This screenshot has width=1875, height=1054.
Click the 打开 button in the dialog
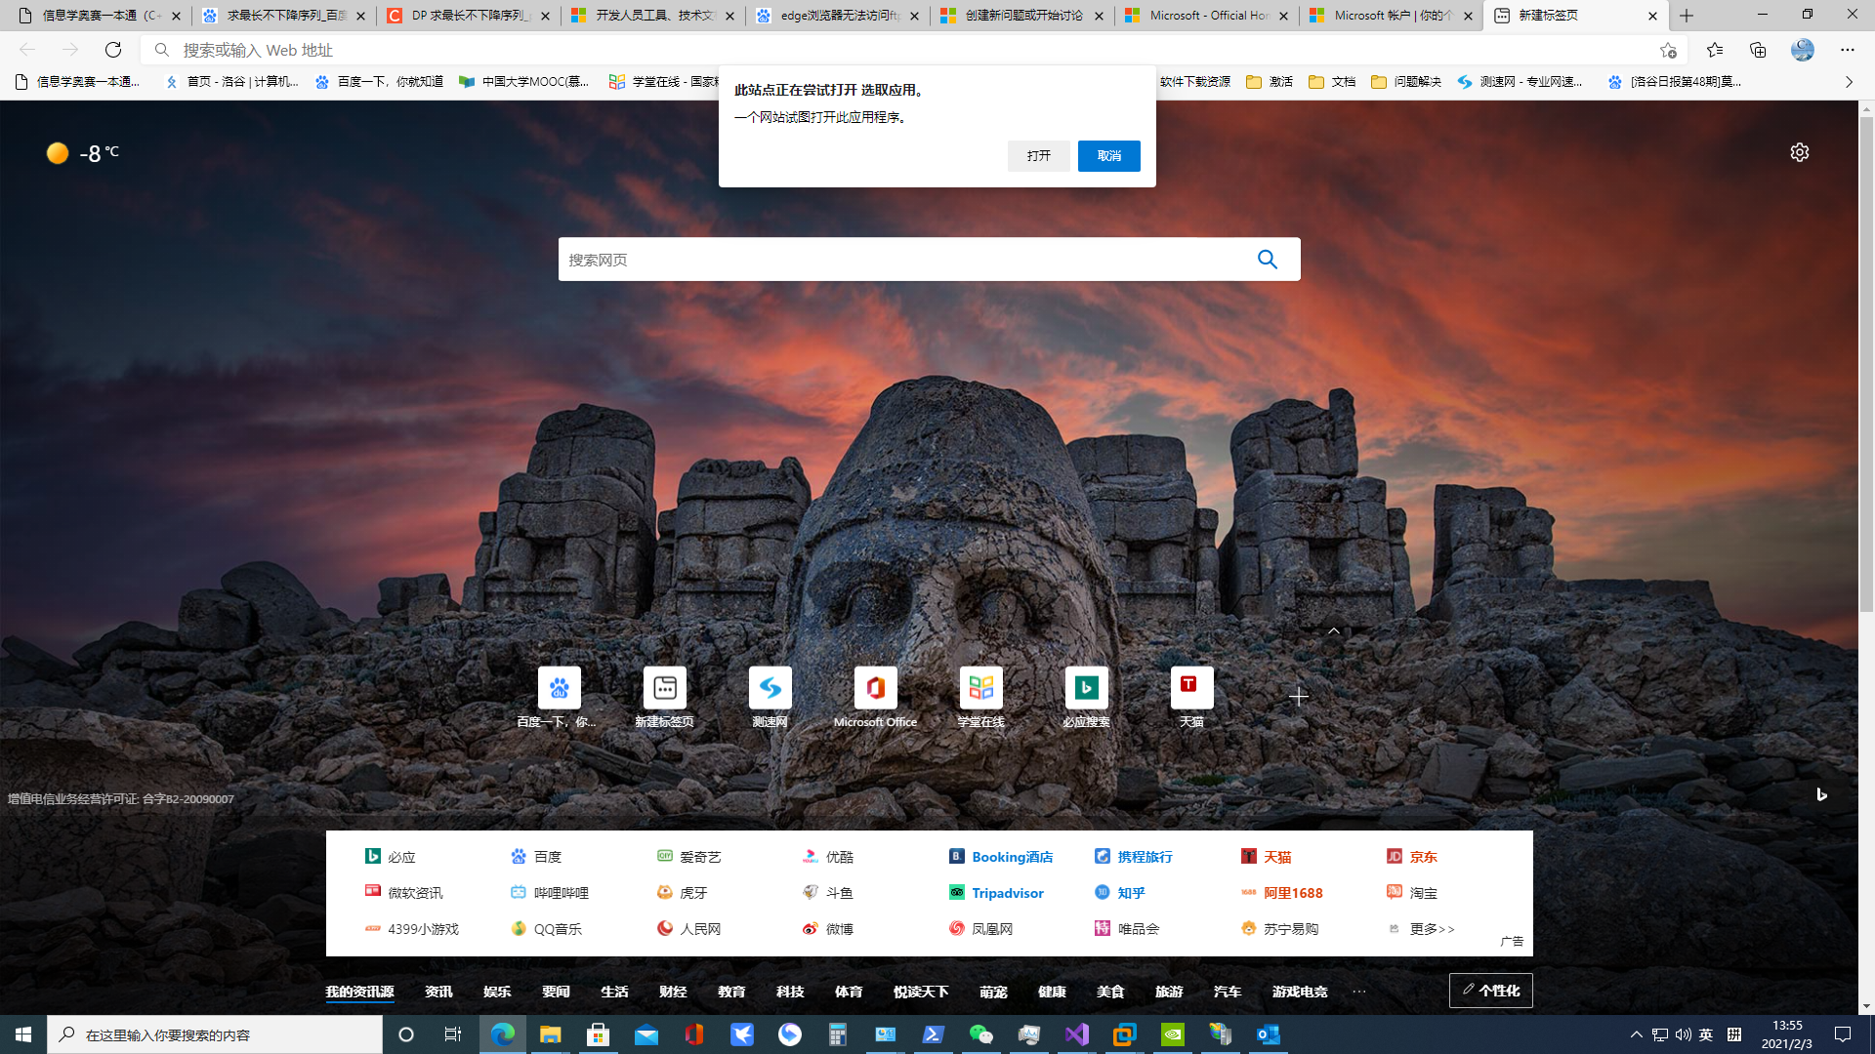click(1038, 156)
